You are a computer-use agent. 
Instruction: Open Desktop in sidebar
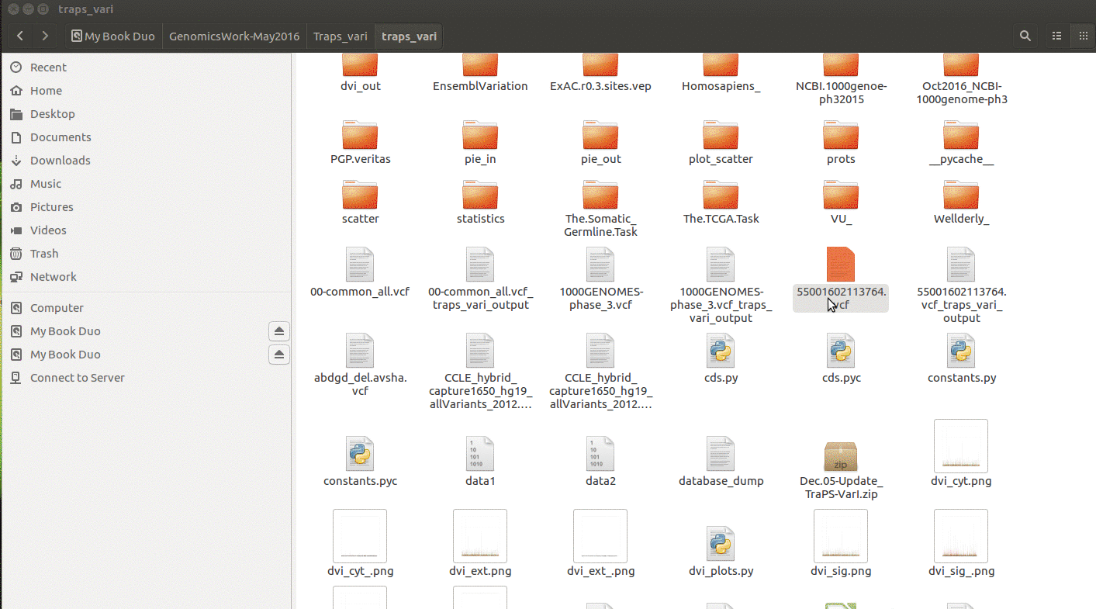click(x=53, y=114)
